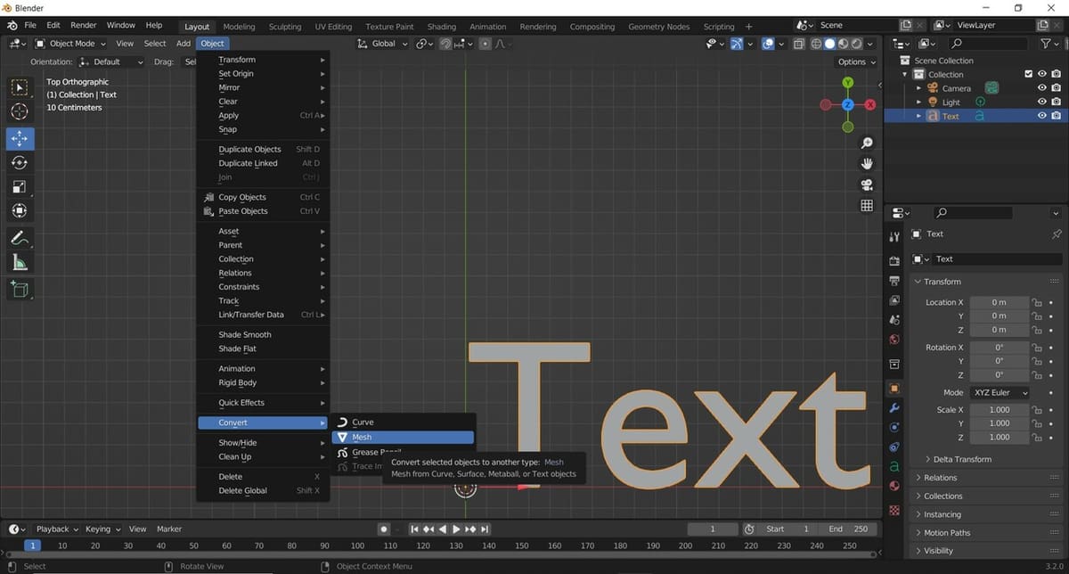Click the pan view hand icon

tap(866, 164)
